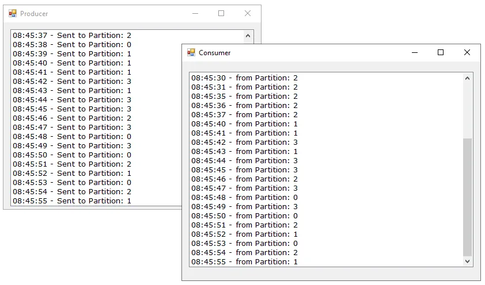Click the 08:45:42 from Partition 3 line
Image resolution: width=485 pixels, height=285 pixels.
(x=244, y=142)
